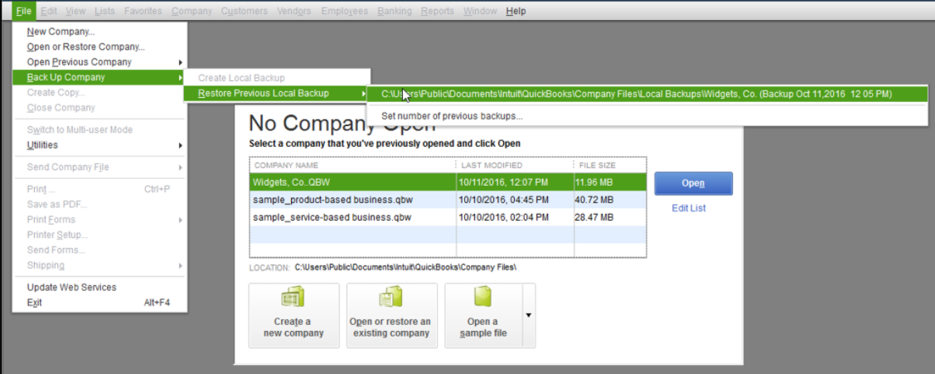The height and width of the screenshot is (374, 935).
Task: Choose Open or Restore Company menu entry
Action: click(x=99, y=46)
